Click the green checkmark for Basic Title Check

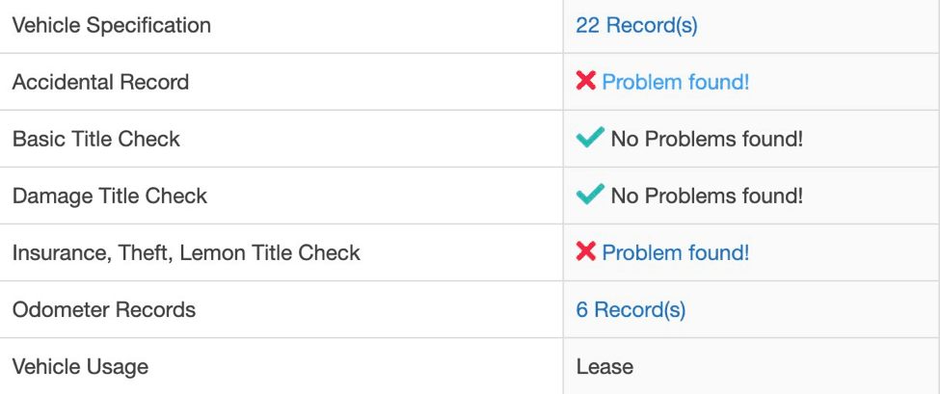click(x=589, y=139)
